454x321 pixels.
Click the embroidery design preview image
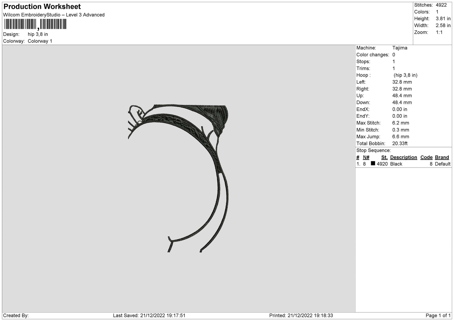(179, 179)
